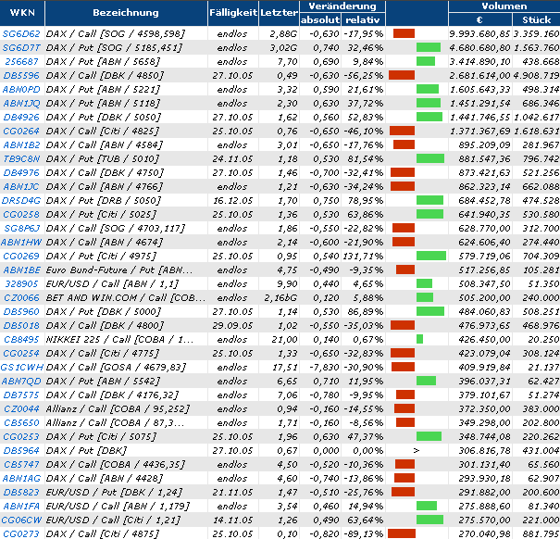Open WKN link SG6D62
This screenshot has height=539, width=560.
pyautogui.click(x=21, y=34)
